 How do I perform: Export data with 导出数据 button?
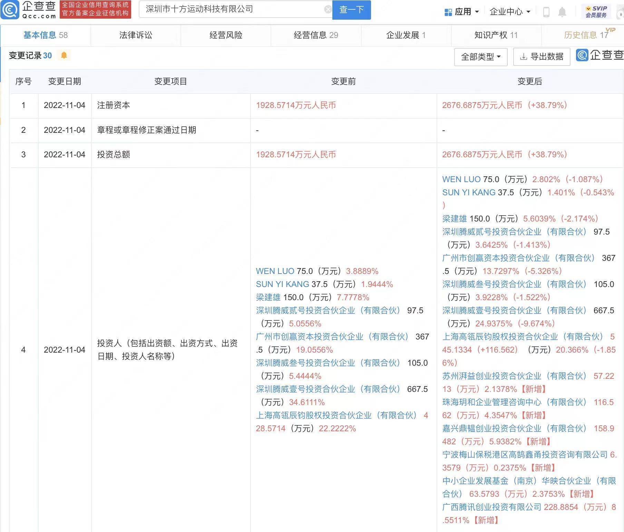pos(542,57)
